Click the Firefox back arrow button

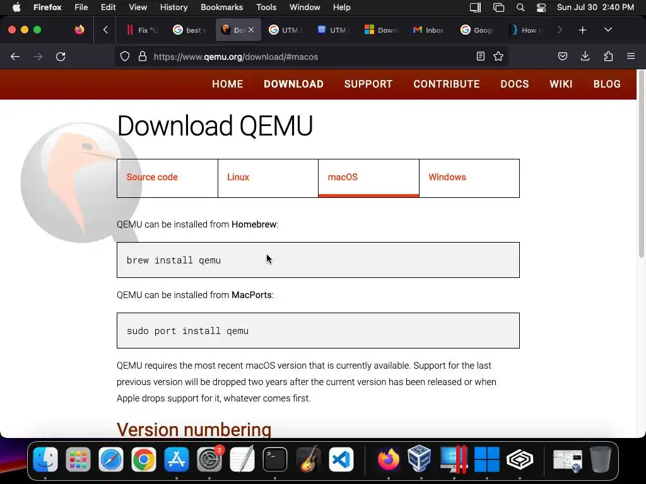click(15, 56)
